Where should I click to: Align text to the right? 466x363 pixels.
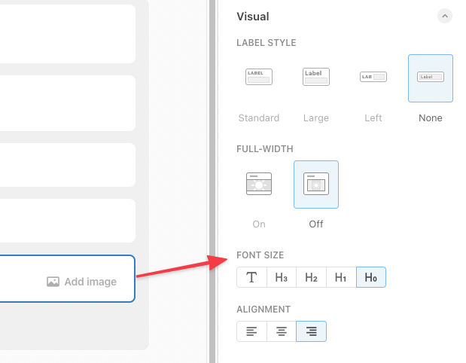[311, 331]
